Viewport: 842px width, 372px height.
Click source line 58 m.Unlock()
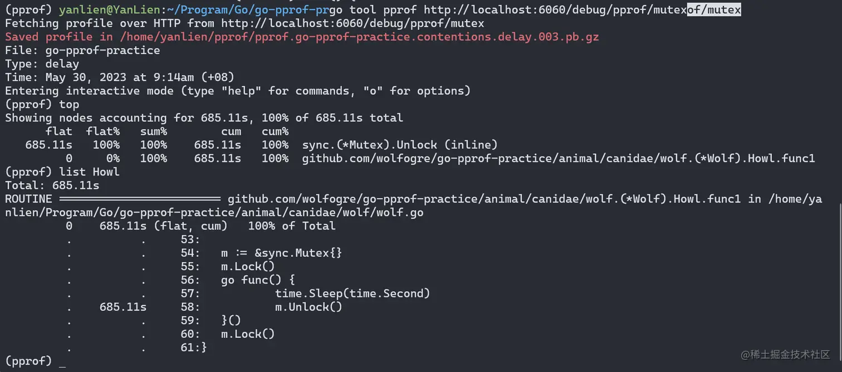[309, 307]
